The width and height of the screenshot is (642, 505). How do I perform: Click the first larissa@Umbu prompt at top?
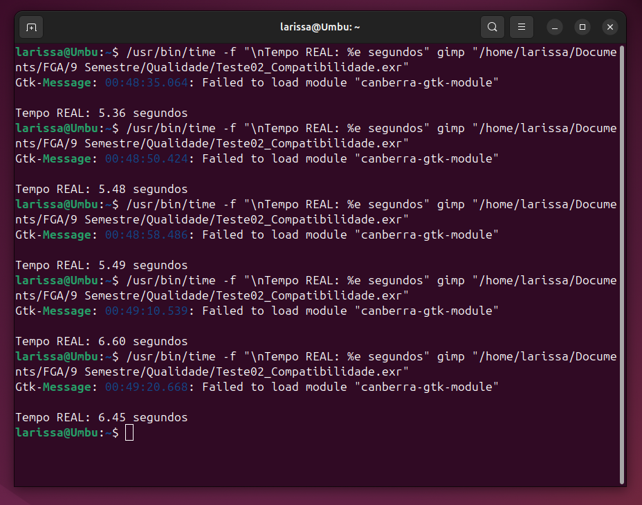(67, 53)
